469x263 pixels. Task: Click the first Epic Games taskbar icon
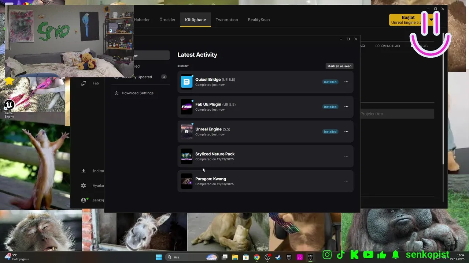289,257
